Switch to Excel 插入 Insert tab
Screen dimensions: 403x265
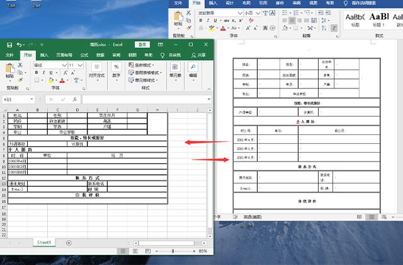click(44, 55)
